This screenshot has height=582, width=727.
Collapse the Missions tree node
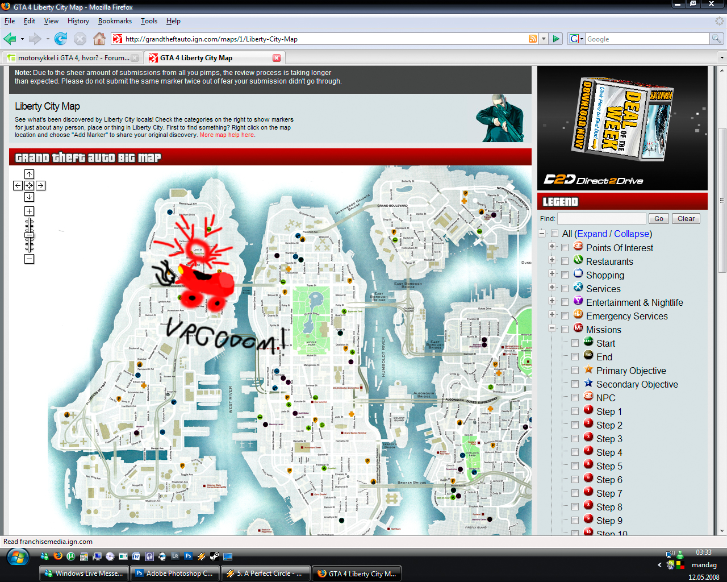click(x=551, y=328)
